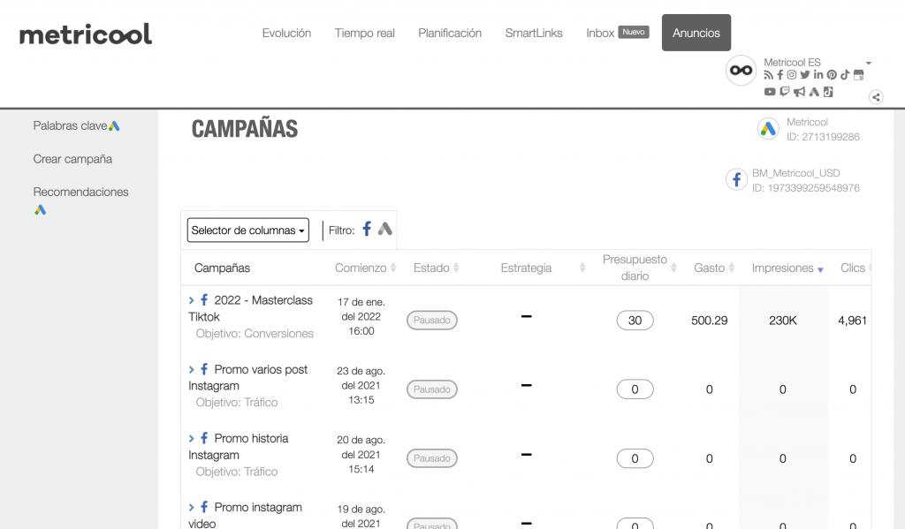Expand the Promo varios post Instagram row

click(x=192, y=369)
